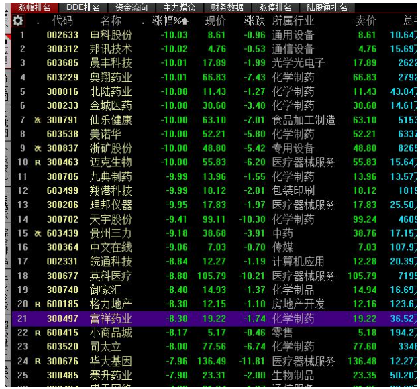Screen dimensions: 420x389
Task: Select the 浙矿股份 stock name
Action: click(111, 148)
